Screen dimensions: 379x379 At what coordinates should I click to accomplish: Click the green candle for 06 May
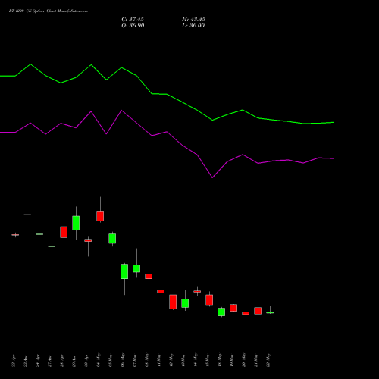[124, 271]
